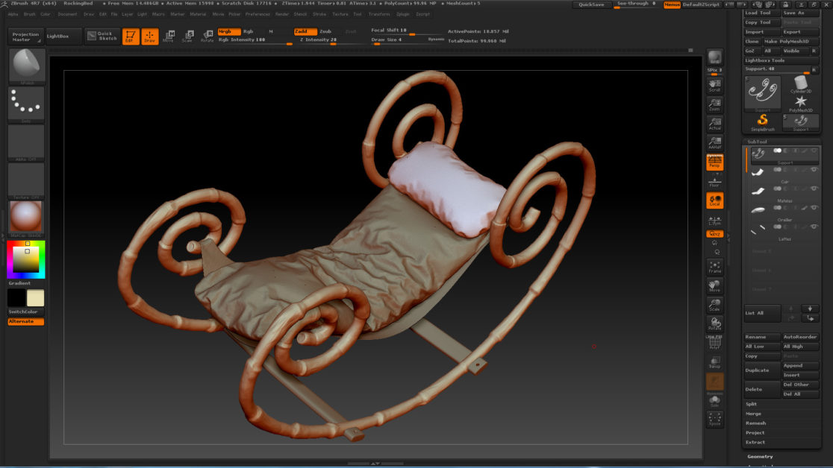Open the Preferences menu
The image size is (833, 468).
pos(258,14)
